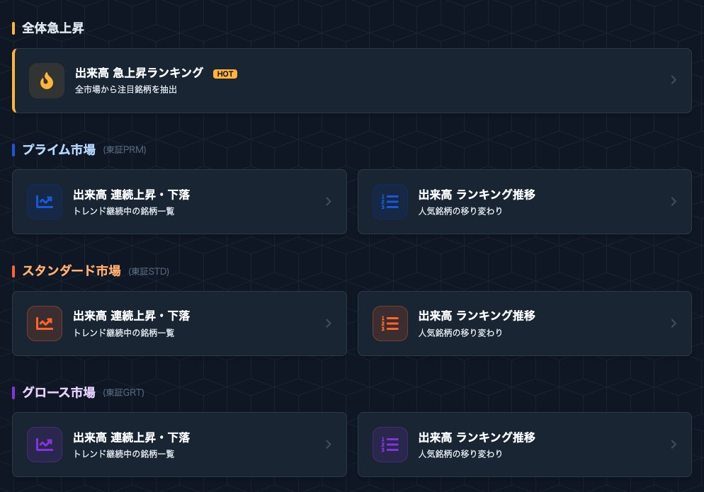
Task: Select the グロース市場 section heading
Action: point(59,392)
